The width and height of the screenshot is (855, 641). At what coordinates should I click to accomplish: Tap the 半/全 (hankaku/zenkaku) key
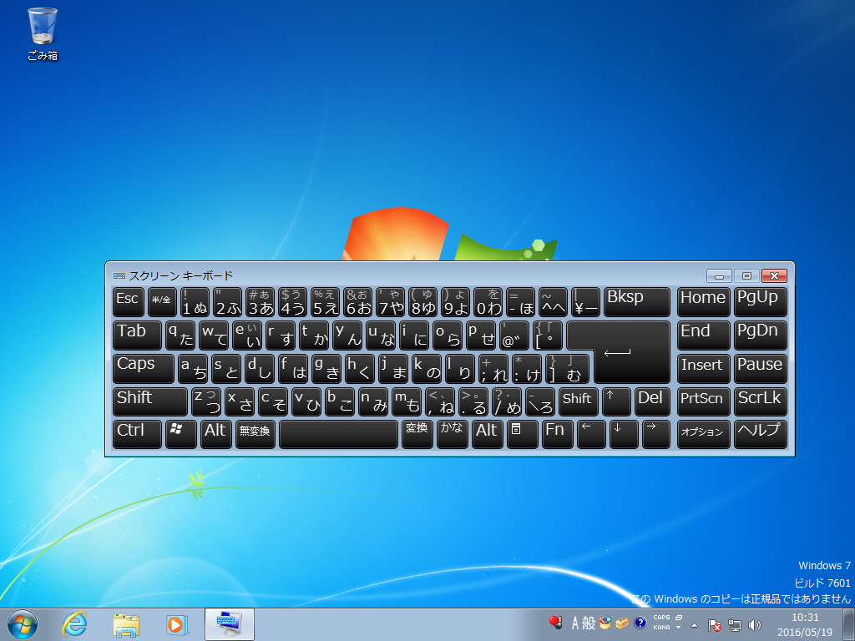click(162, 302)
